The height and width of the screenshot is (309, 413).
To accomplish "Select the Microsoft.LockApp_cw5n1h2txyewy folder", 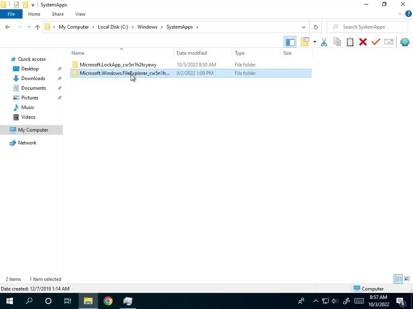I will pos(191,65).
